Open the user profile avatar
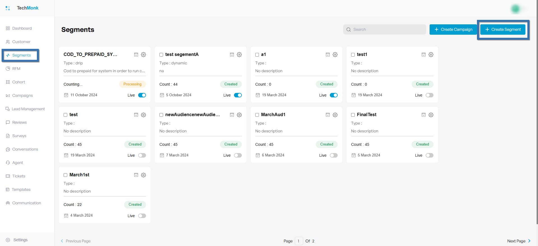The height and width of the screenshot is (246, 538). tap(516, 9)
